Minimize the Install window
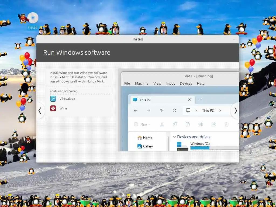 pyautogui.click(x=234, y=39)
